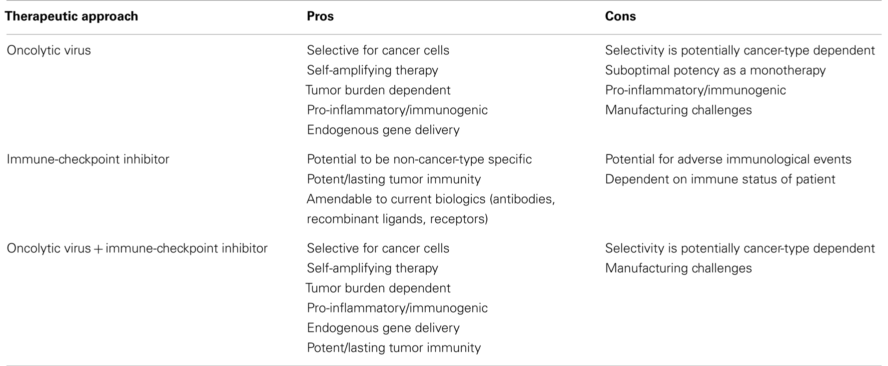Click the 'Cons' column header
Image resolution: width=888 pixels, height=366 pixels.
[x=620, y=16]
